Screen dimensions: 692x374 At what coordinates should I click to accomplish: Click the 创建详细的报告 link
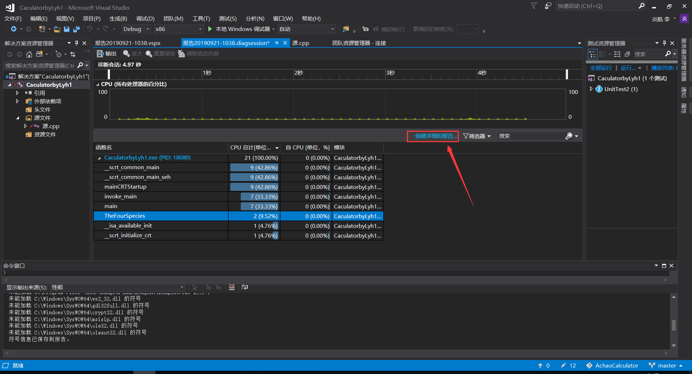[x=436, y=136]
